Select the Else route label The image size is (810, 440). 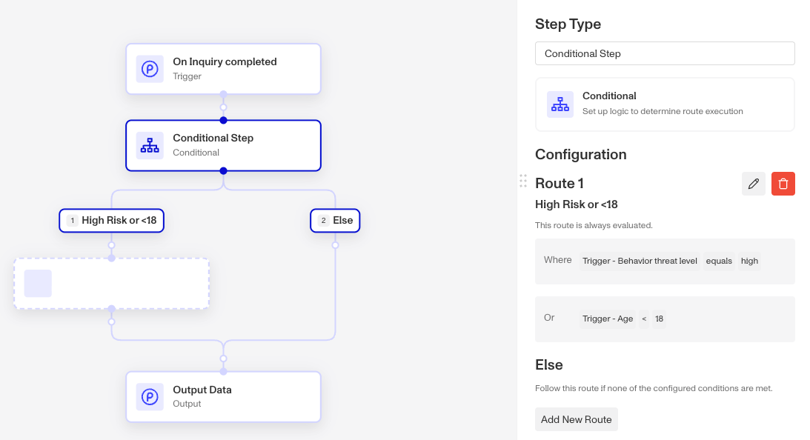pyautogui.click(x=335, y=221)
